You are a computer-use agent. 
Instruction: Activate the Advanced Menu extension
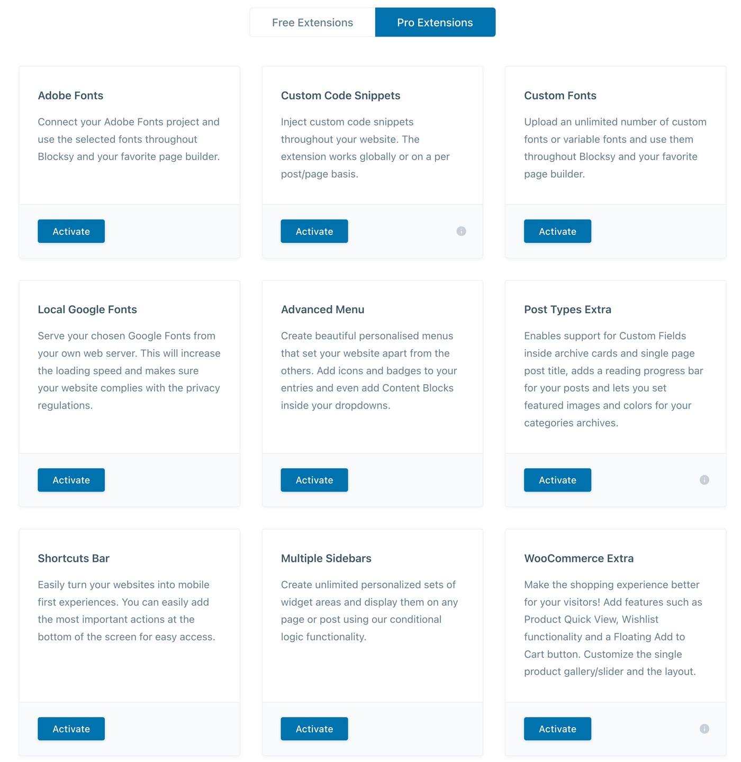314,480
